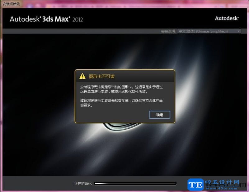Viewport: 249px width, 192px height.
Task: Click the 确定 button to dismiss warning
Action: tap(159, 115)
